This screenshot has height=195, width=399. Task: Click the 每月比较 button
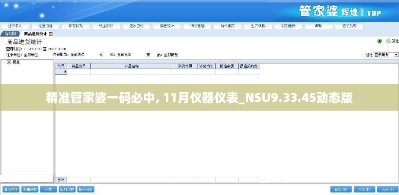click(67, 189)
